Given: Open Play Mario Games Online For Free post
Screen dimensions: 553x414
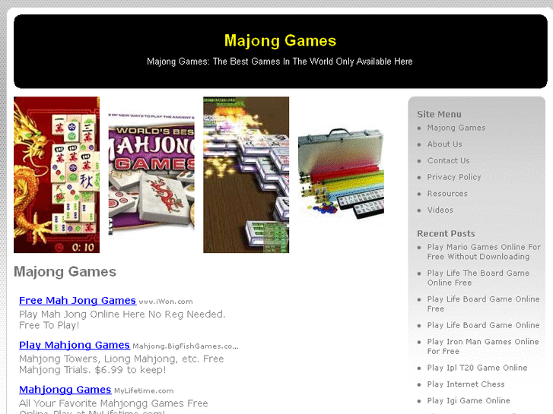Looking at the screenshot, I should coord(484,252).
